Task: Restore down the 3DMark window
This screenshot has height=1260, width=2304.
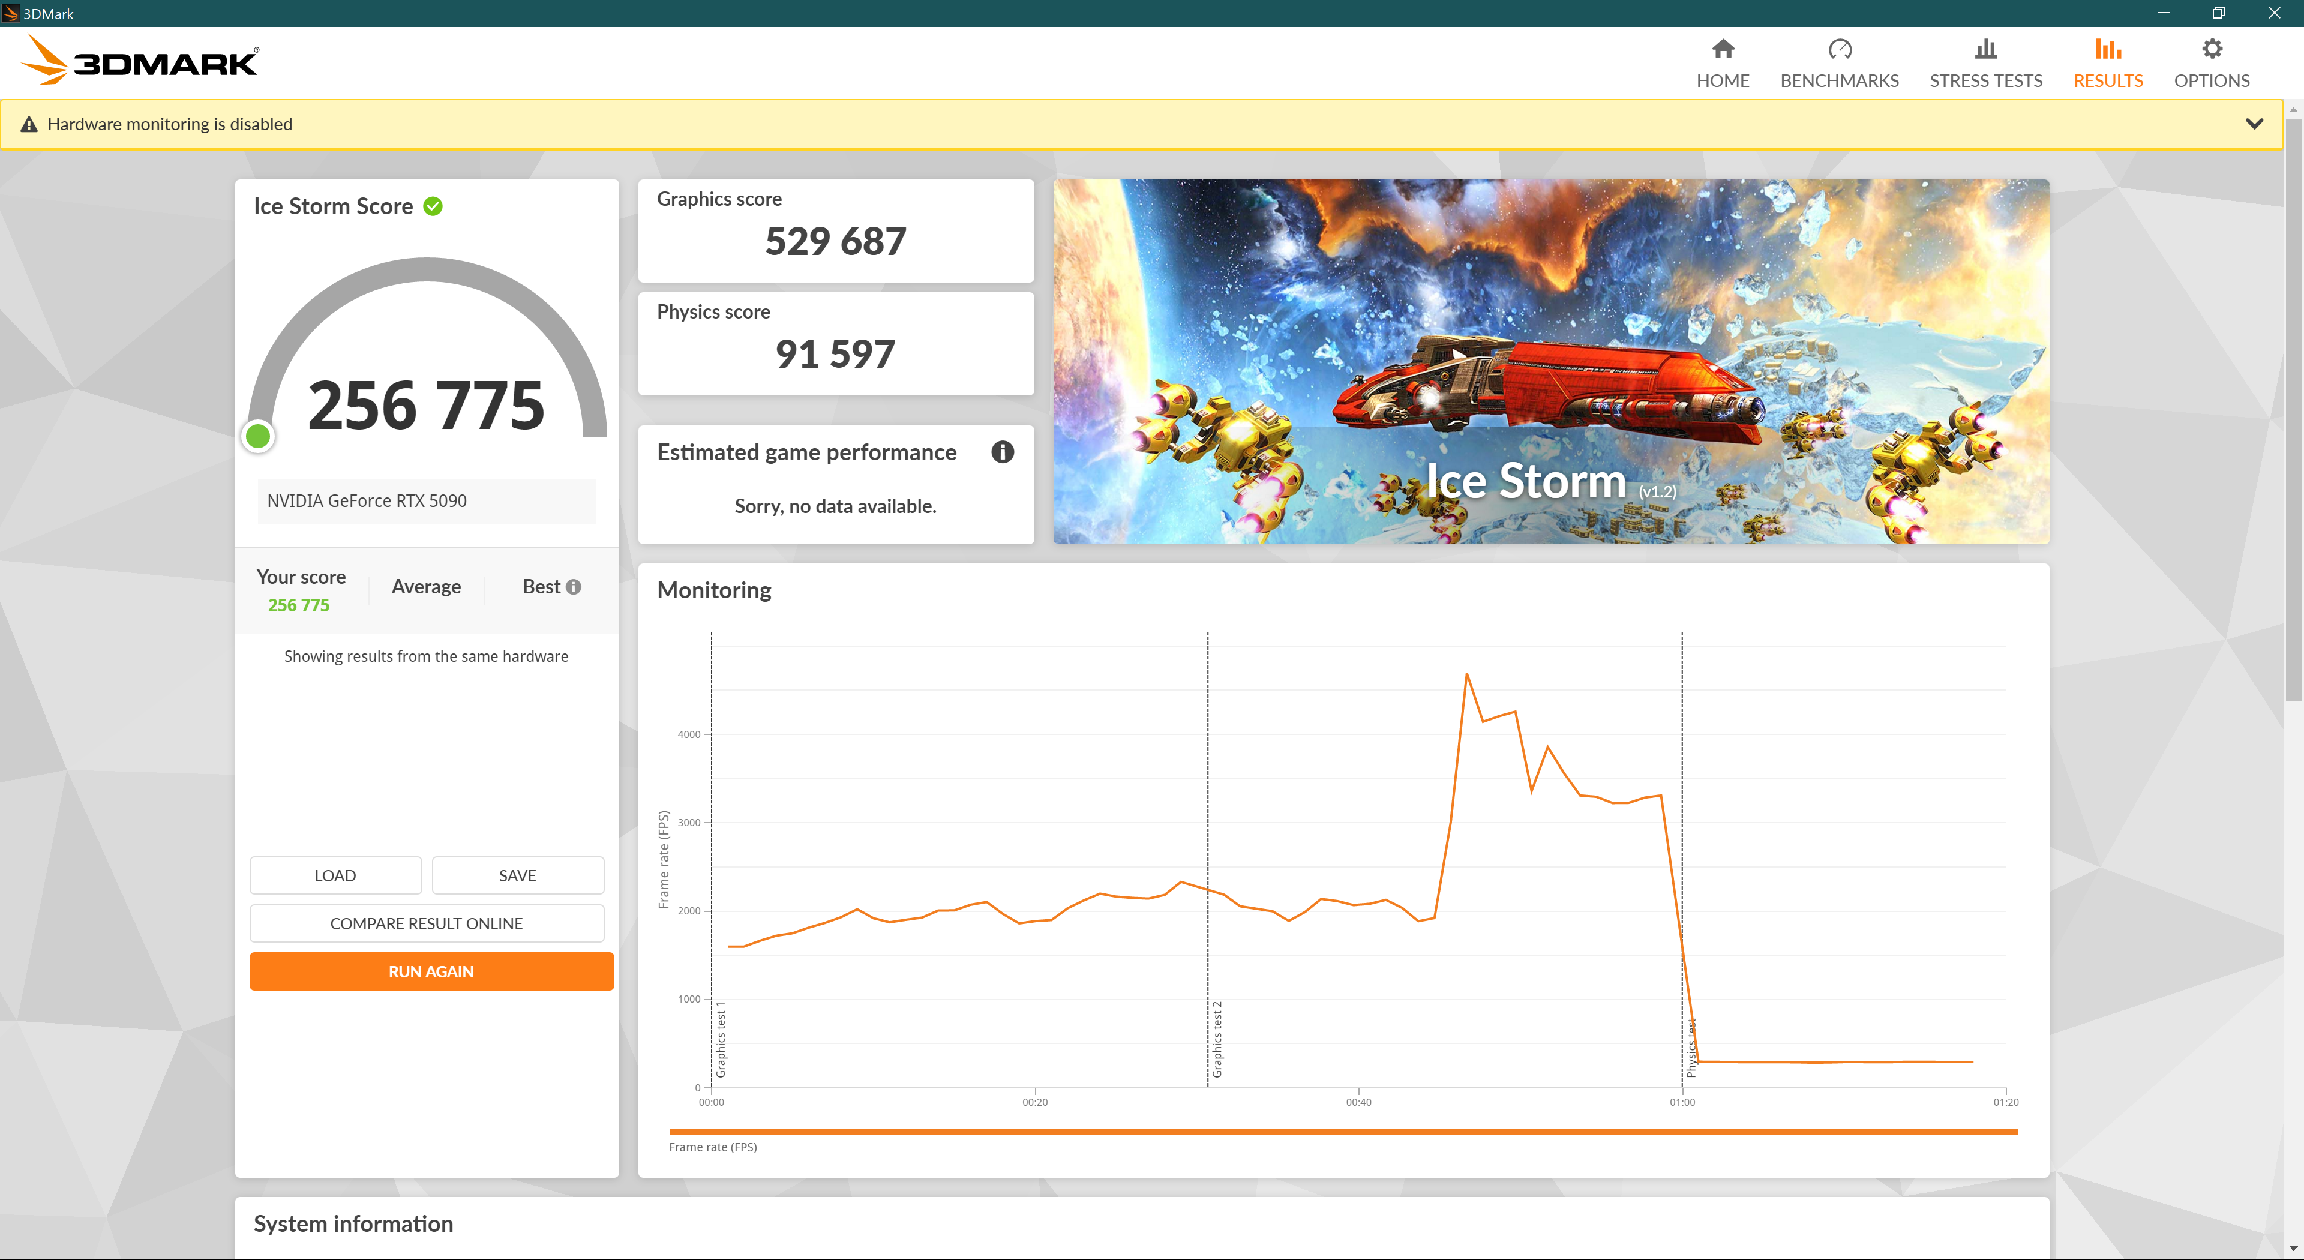Action: [2218, 13]
